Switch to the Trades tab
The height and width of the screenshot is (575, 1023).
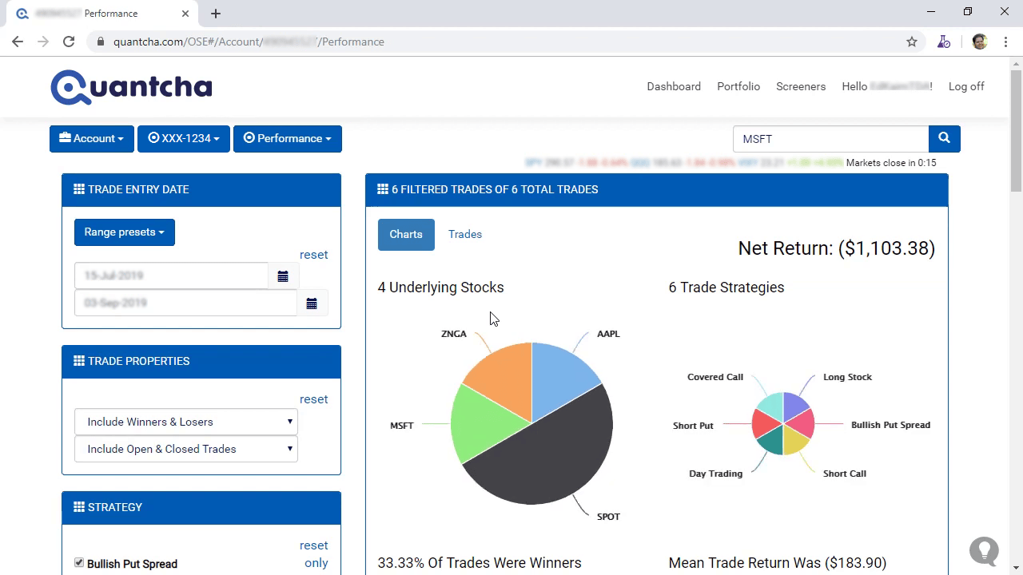point(465,235)
